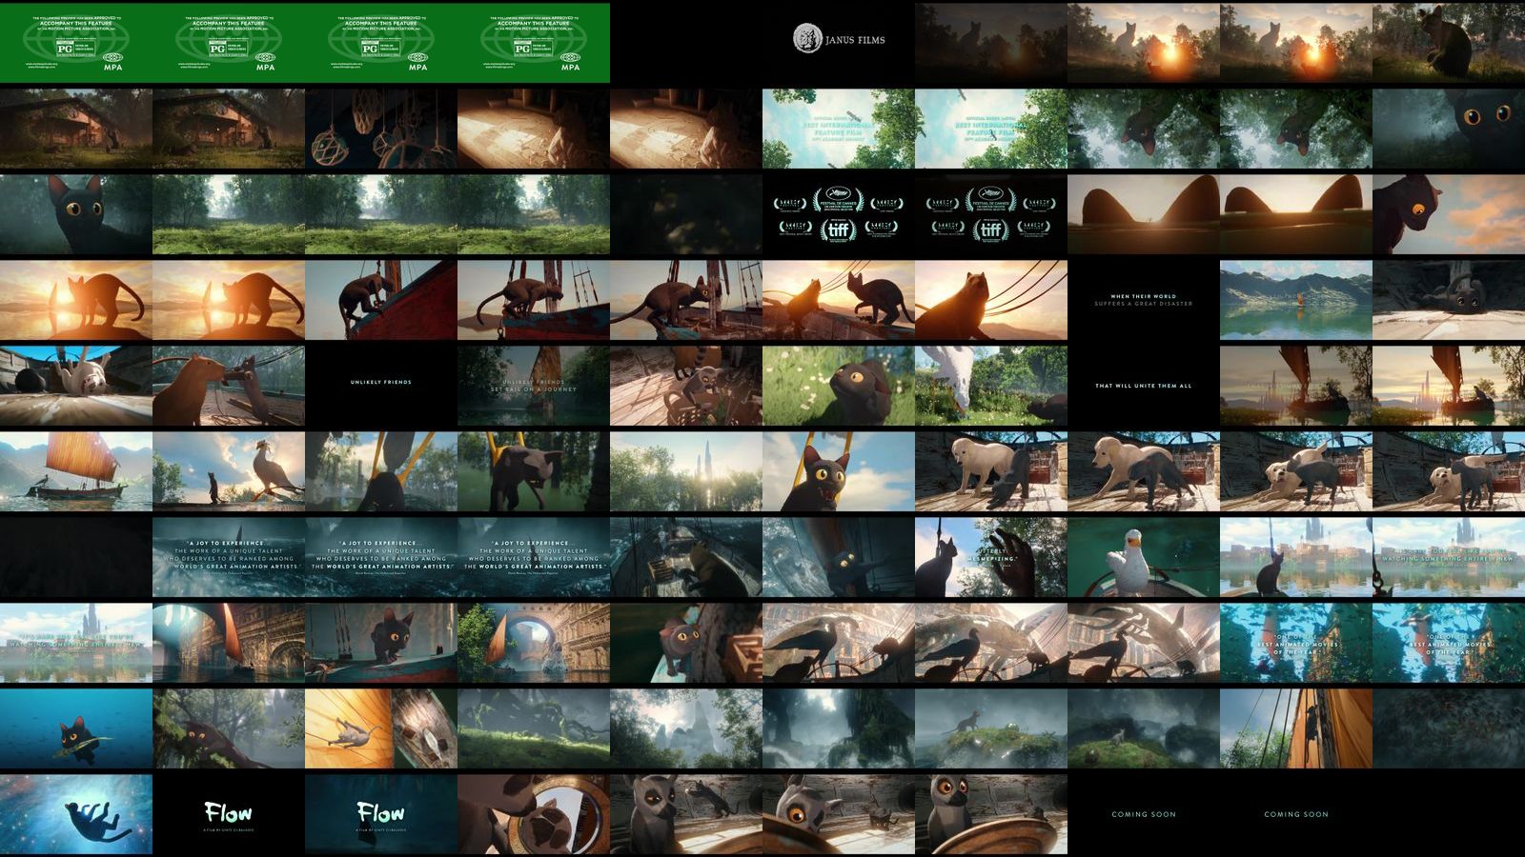This screenshot has width=1525, height=857.
Task: Open the lemur staring into bowl frame
Action: point(839,814)
